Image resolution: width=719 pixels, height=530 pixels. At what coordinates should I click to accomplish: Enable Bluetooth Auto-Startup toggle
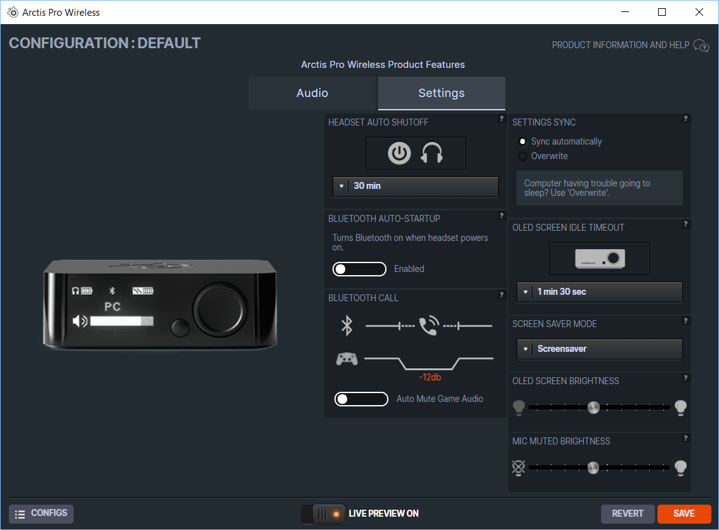359,269
